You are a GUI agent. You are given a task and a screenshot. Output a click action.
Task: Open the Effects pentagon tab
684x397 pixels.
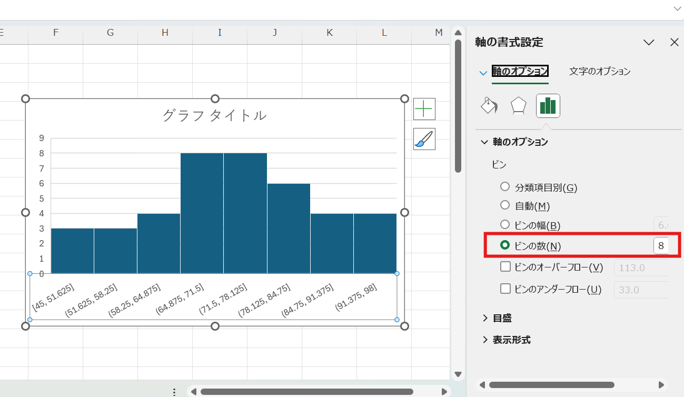coord(519,106)
